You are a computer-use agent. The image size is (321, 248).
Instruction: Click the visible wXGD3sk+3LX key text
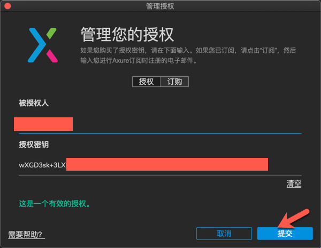coord(43,165)
